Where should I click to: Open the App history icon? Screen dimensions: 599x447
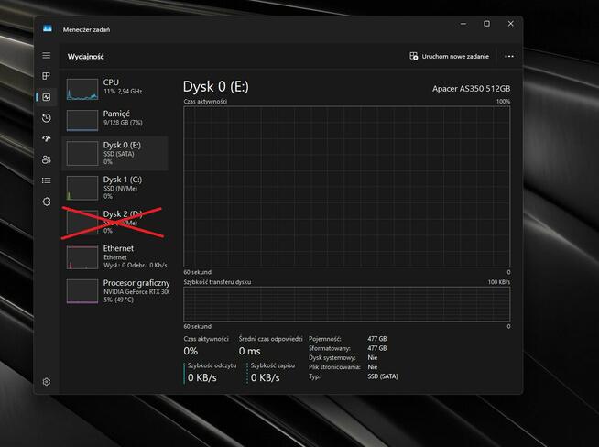click(x=47, y=118)
